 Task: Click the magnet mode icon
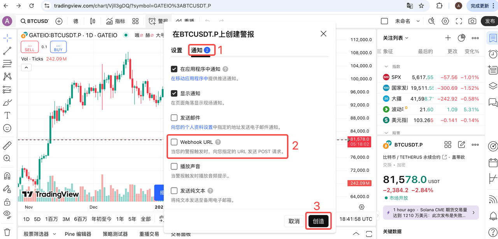click(x=7, y=176)
